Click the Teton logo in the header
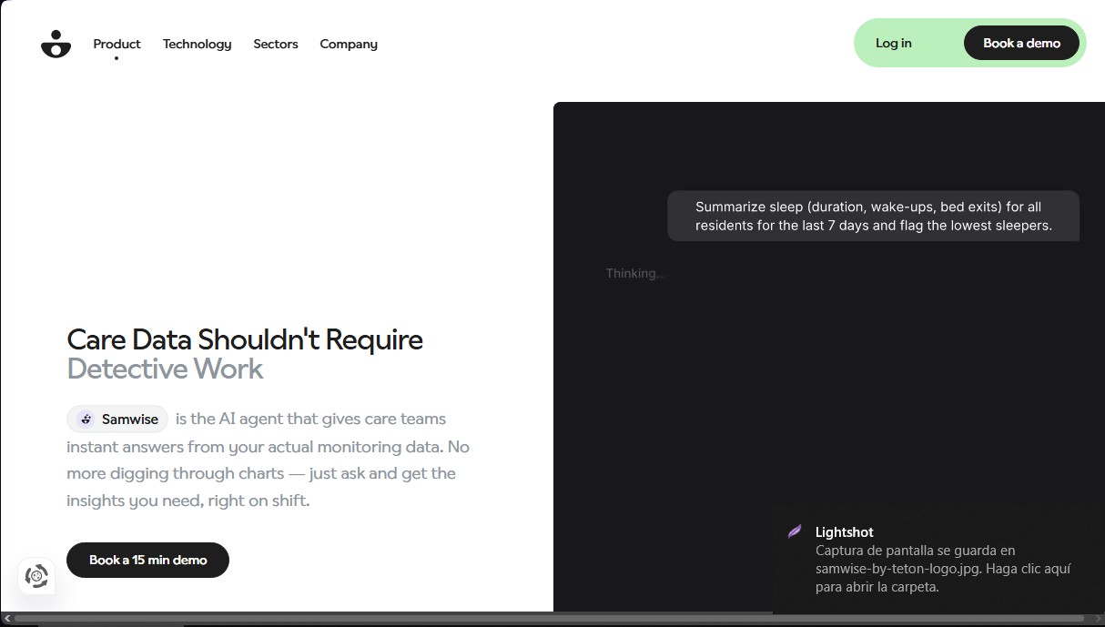This screenshot has height=627, width=1105. 56,44
